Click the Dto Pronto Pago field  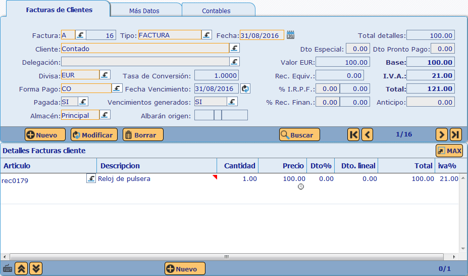443,49
